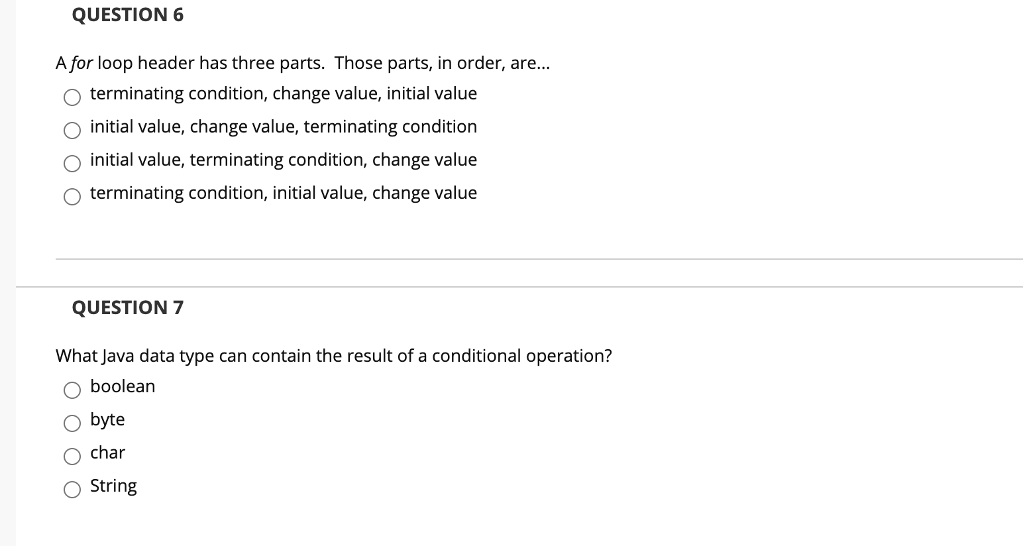Click the Question 6 prompt about for loop header
Image resolution: width=1023 pixels, height=546 pixels.
[x=303, y=63]
